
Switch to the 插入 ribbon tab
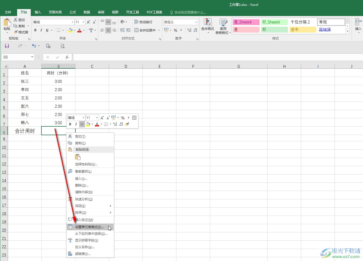(x=38, y=12)
